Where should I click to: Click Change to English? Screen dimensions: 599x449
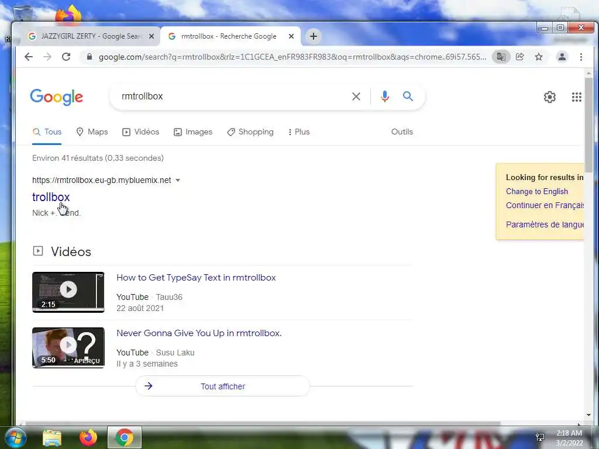pyautogui.click(x=537, y=191)
